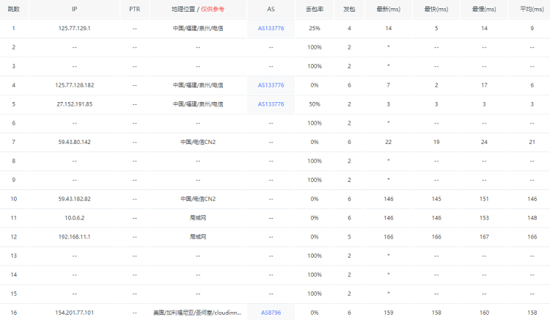
Task: Click the 50% packet loss value
Action: [x=315, y=104]
